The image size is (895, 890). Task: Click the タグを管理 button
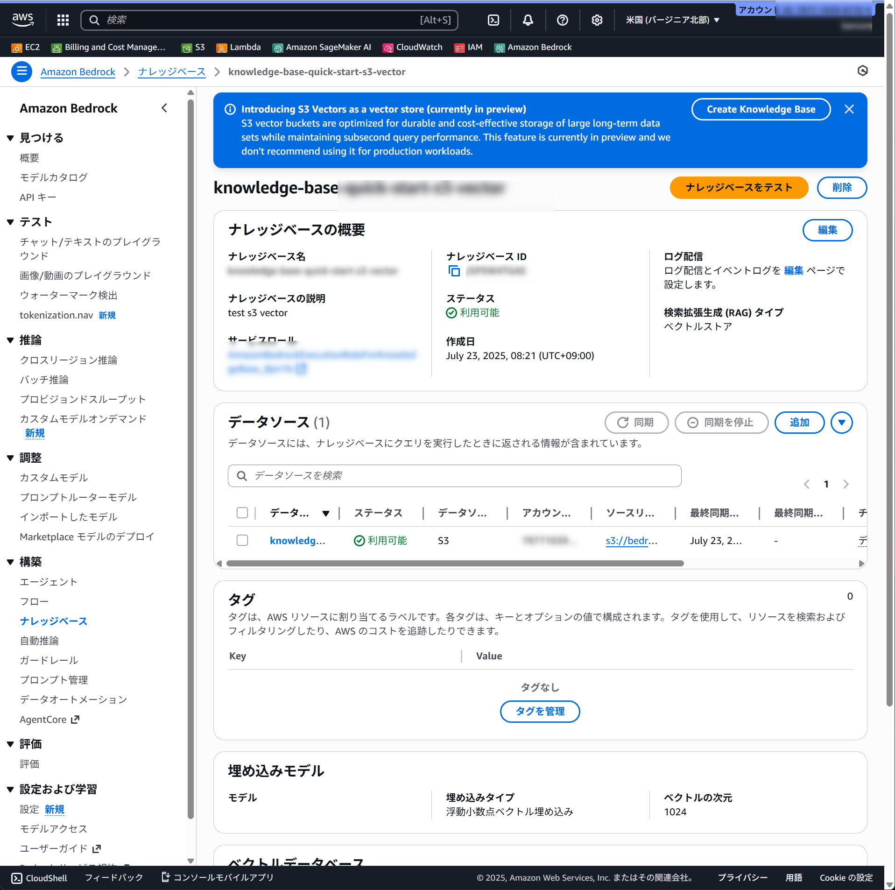540,711
